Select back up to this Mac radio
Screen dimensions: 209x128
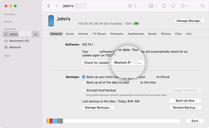(84, 82)
